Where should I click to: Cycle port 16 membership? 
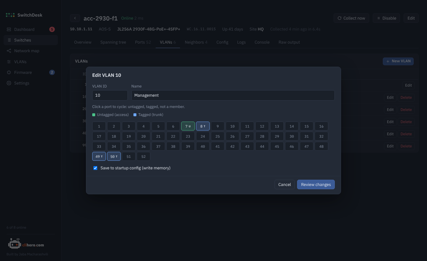(321, 126)
